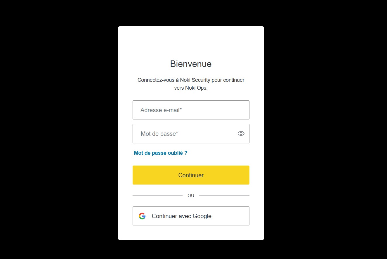Viewport: 387px width, 259px height.
Task: Click the "OU" separator label
Action: point(191,196)
